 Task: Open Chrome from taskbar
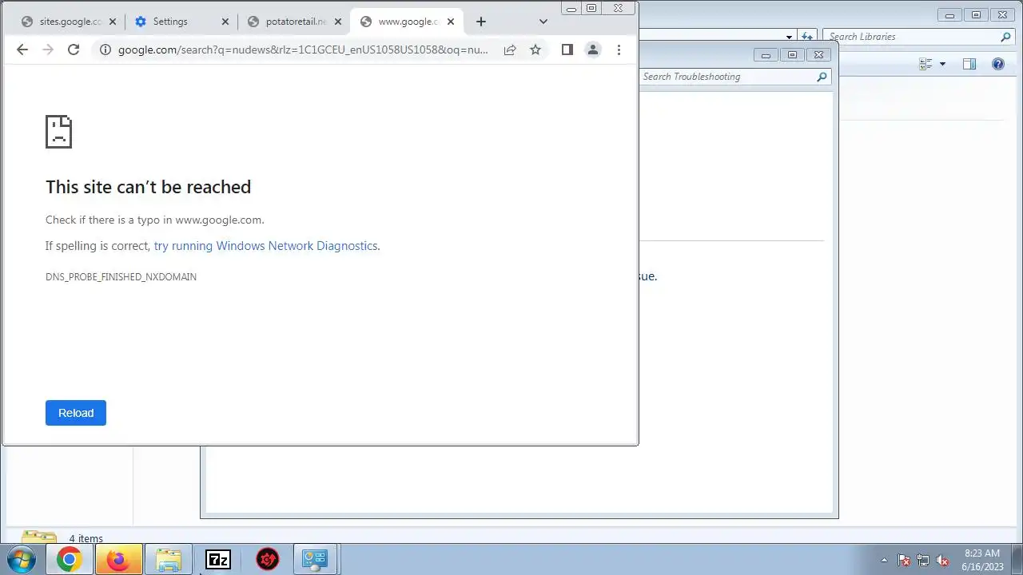pyautogui.click(x=70, y=560)
